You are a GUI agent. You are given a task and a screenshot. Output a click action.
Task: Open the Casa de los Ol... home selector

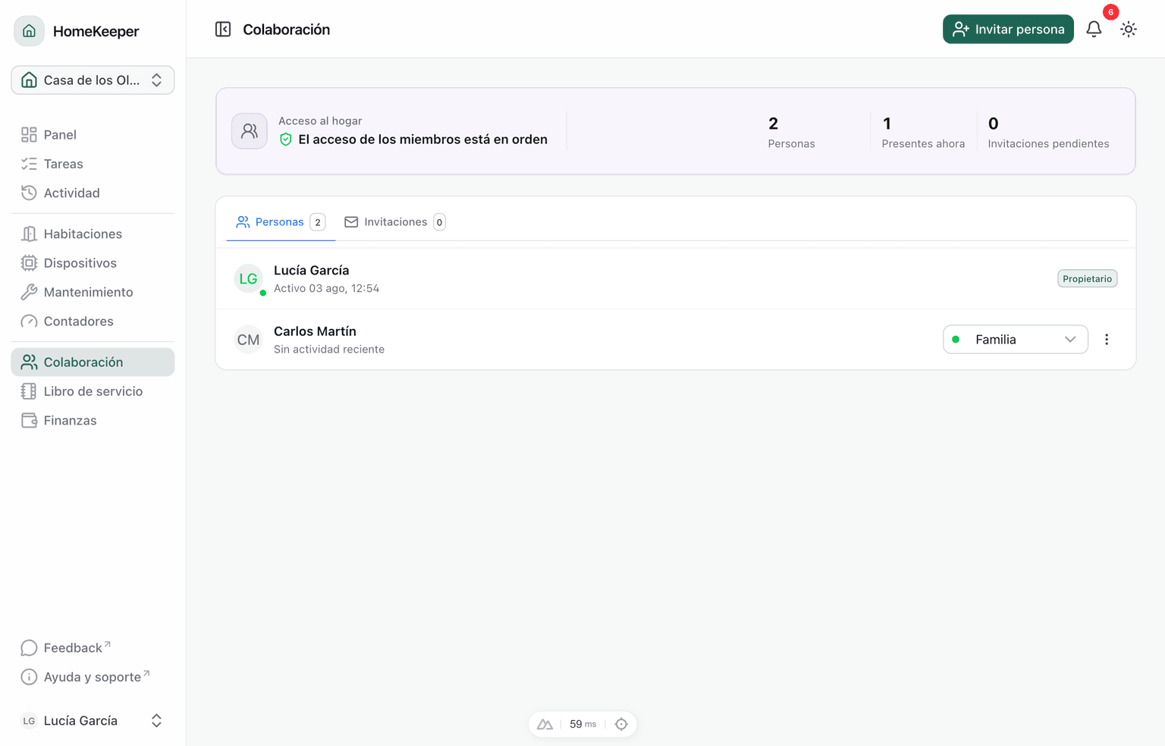click(93, 80)
